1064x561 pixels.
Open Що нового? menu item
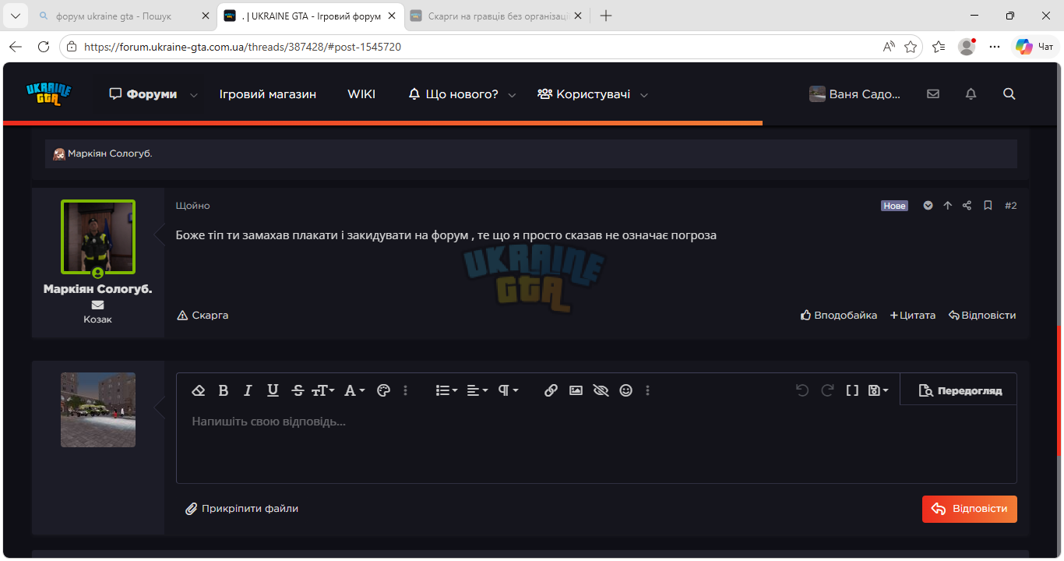(x=453, y=94)
